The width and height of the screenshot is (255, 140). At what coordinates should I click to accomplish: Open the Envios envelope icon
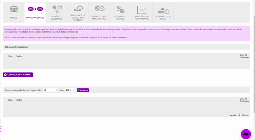(x=14, y=9)
